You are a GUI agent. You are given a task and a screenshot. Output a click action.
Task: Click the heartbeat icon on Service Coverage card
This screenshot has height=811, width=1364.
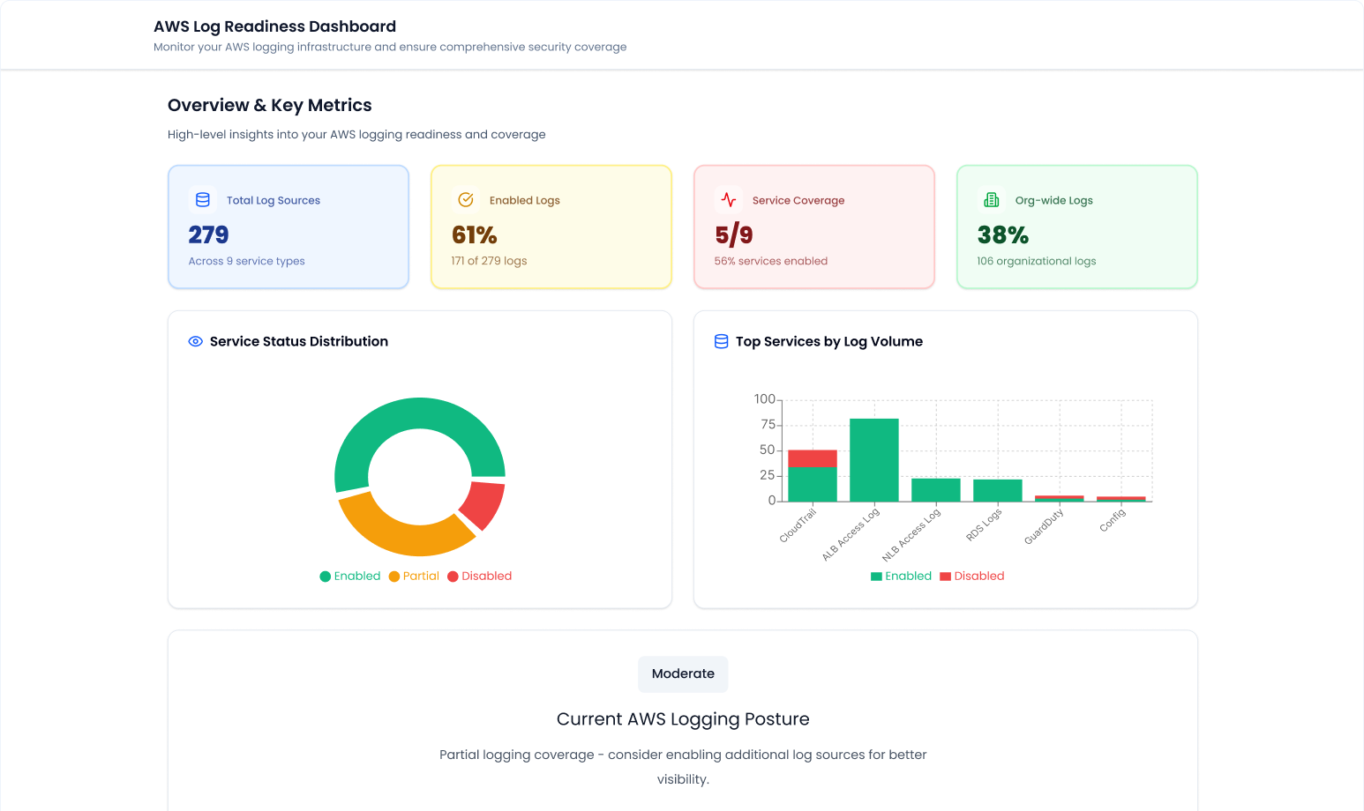727,200
